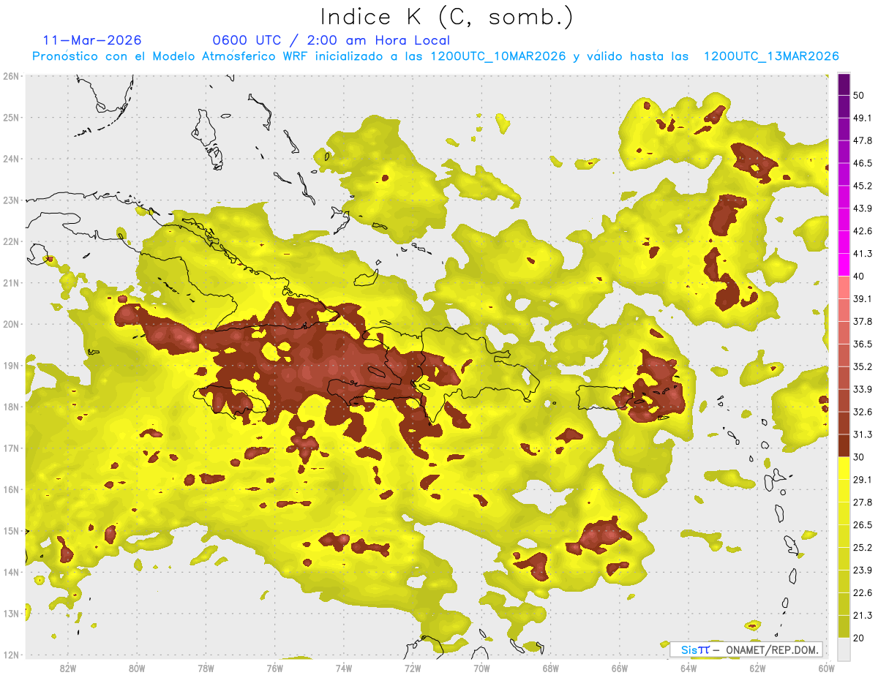Click the salmon pink swatch between 39.1 and 40

844,287
